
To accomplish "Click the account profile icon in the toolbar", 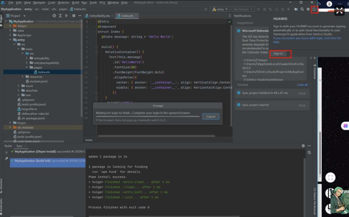I will coord(314,10).
